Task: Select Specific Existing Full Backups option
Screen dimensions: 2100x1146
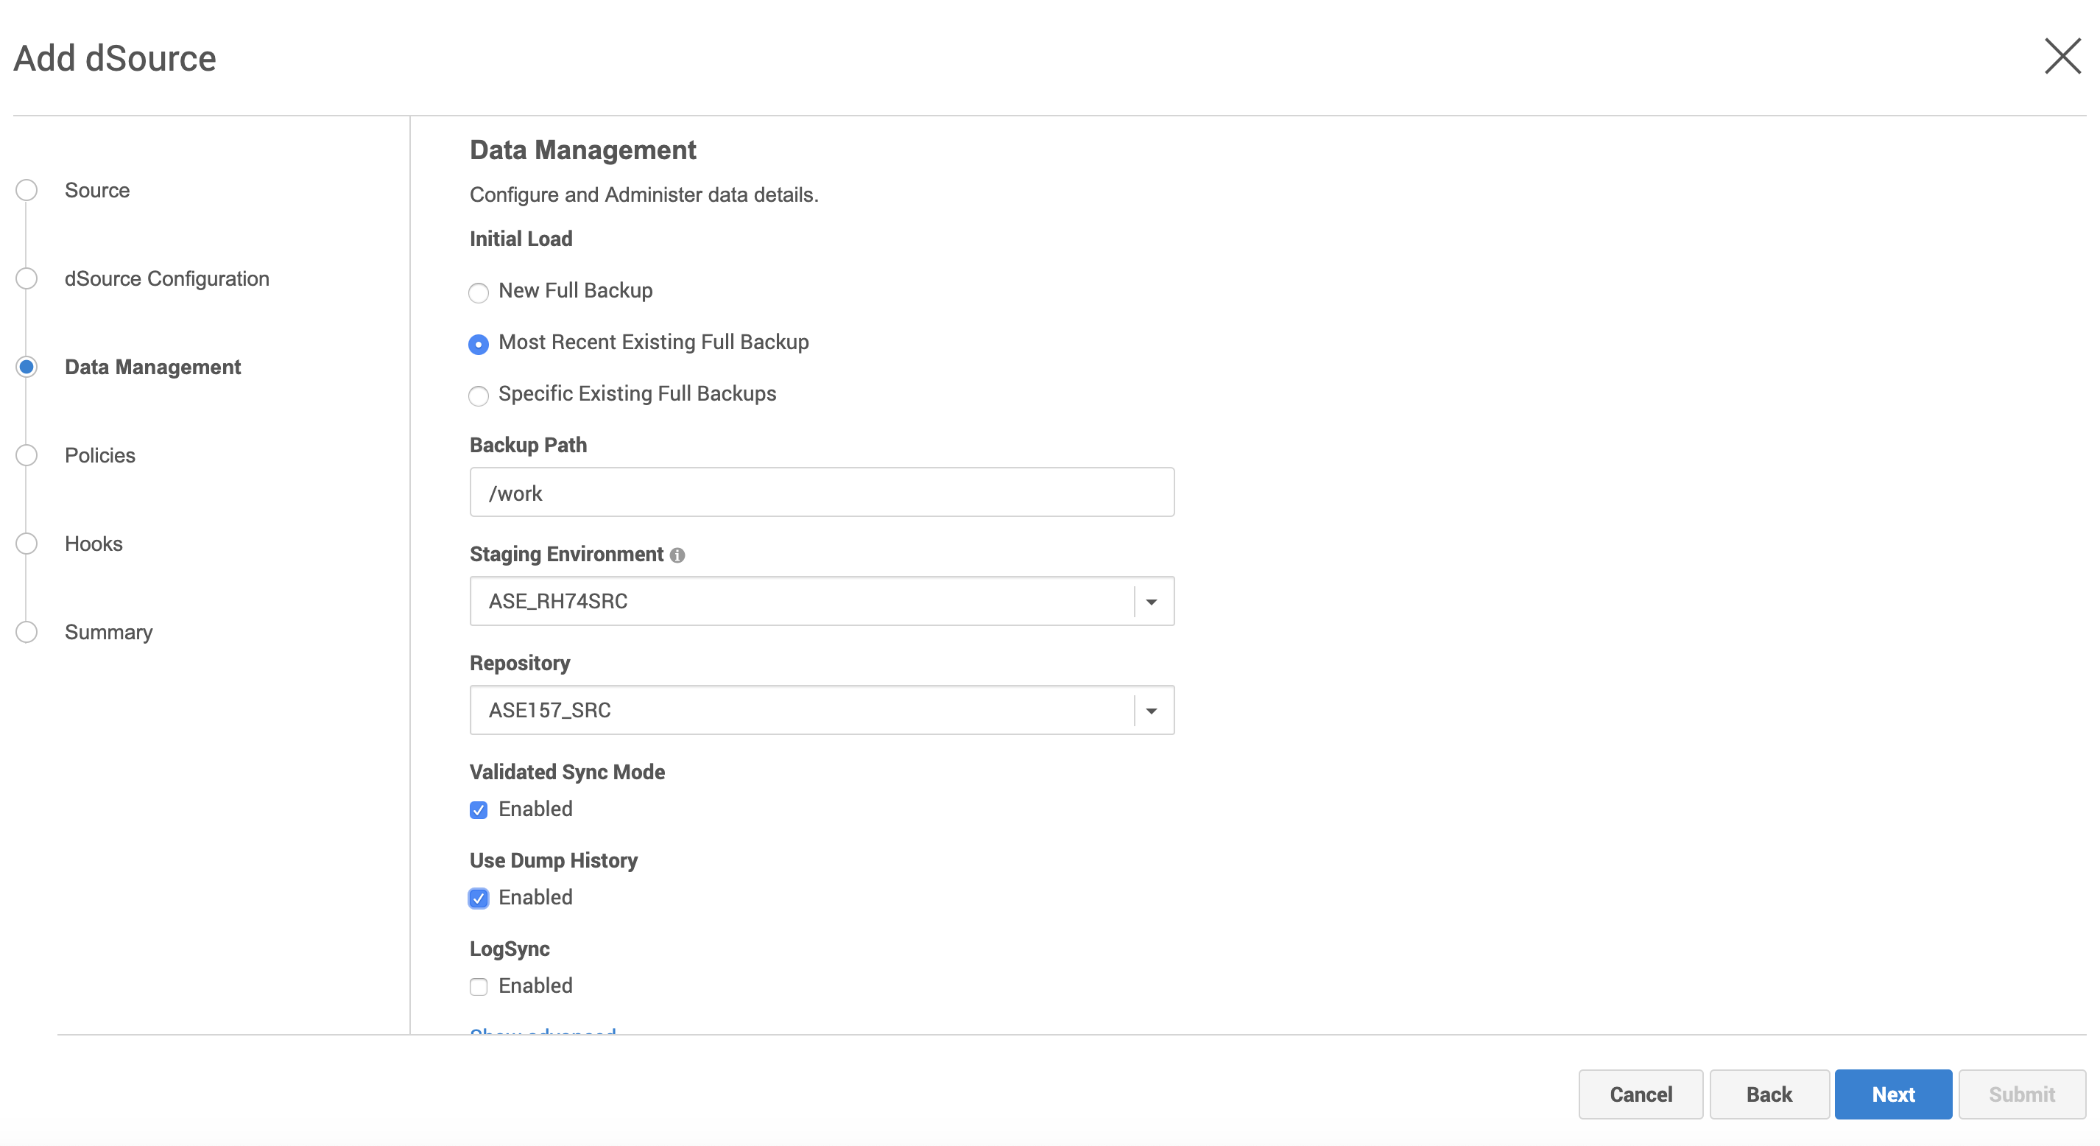Action: click(x=479, y=396)
